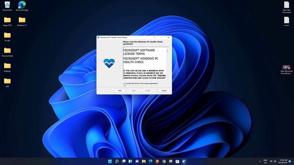Launch Microsoft Edge from the taskbar
294x165 pixels.
(x=151, y=161)
